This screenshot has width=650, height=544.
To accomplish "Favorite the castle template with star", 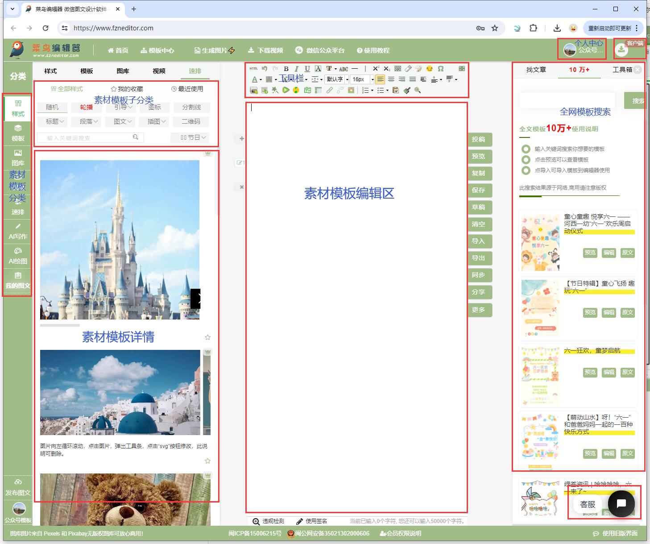I will [207, 337].
